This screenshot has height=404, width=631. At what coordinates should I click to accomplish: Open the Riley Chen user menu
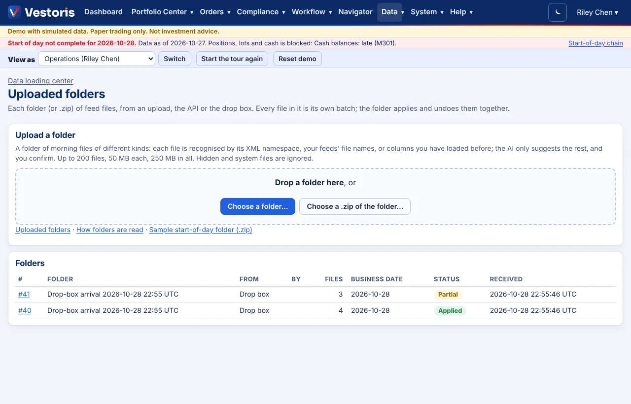(597, 12)
